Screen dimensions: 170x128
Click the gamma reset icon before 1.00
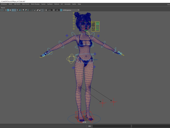54,10
